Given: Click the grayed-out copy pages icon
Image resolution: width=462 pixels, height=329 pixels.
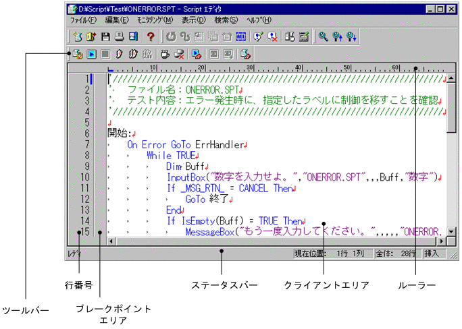Looking at the screenshot, I should point(213,37).
